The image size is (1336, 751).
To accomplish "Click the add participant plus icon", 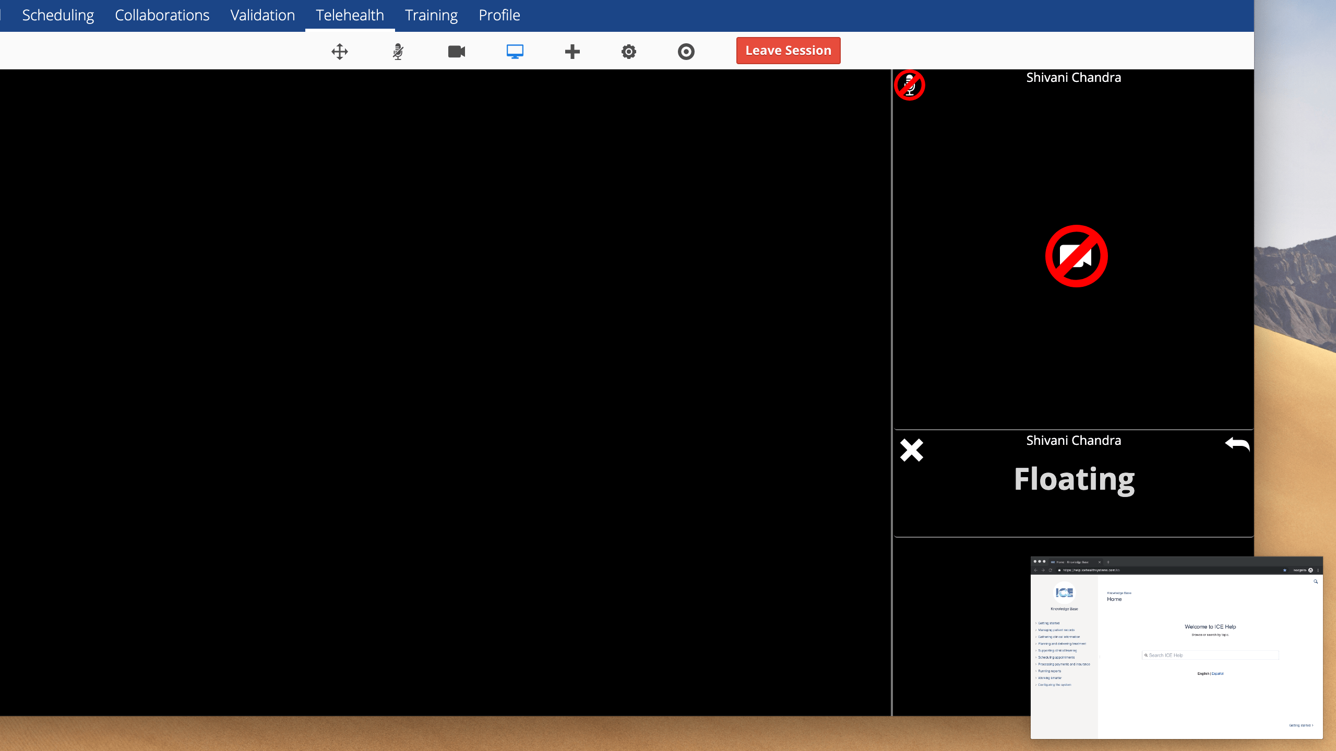I will pos(571,51).
